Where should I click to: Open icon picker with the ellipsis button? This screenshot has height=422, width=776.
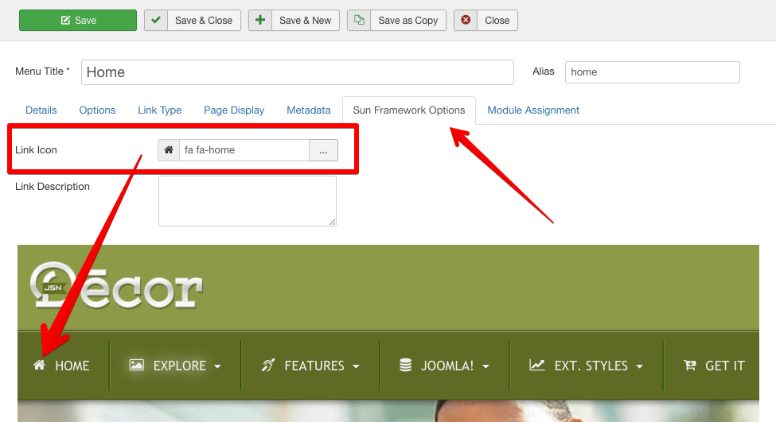point(323,150)
